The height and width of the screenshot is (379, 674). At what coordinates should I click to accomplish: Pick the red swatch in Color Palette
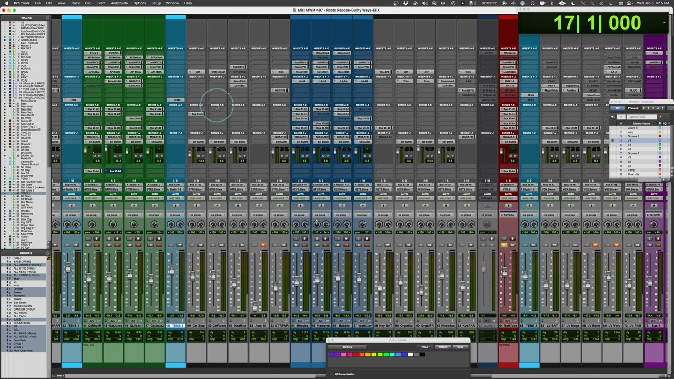coord(356,354)
